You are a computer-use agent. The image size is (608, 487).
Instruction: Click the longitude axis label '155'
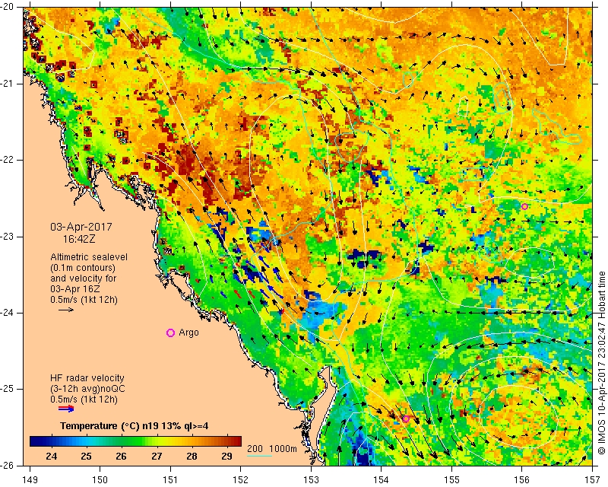click(452, 480)
